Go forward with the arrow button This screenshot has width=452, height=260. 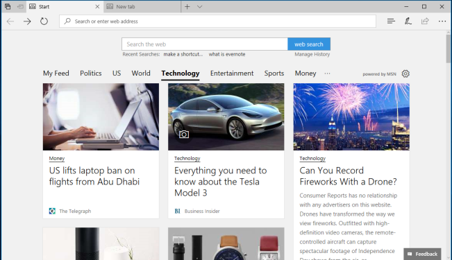click(x=27, y=21)
